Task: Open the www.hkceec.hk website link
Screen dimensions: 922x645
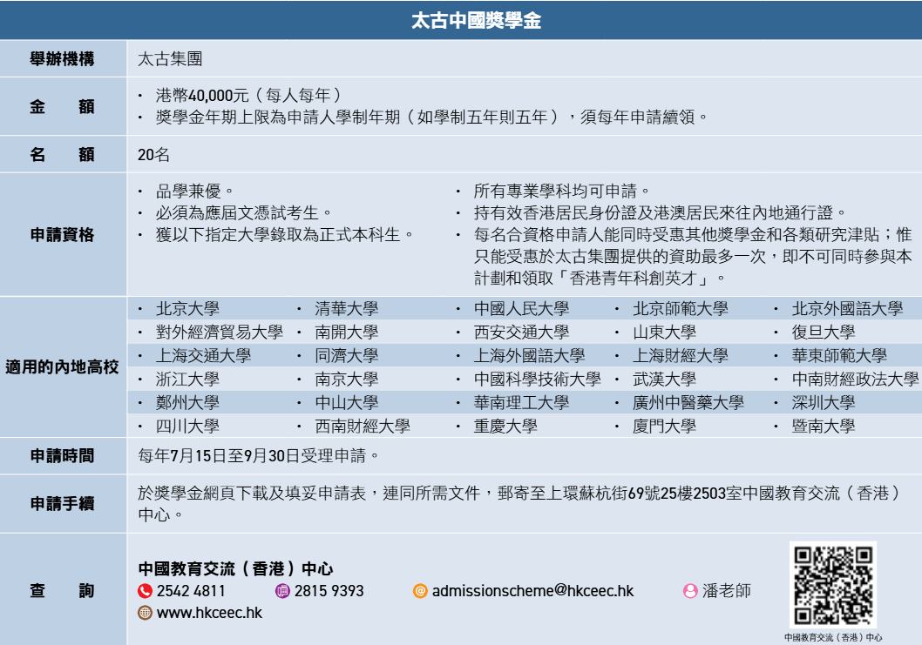Action: coord(209,613)
